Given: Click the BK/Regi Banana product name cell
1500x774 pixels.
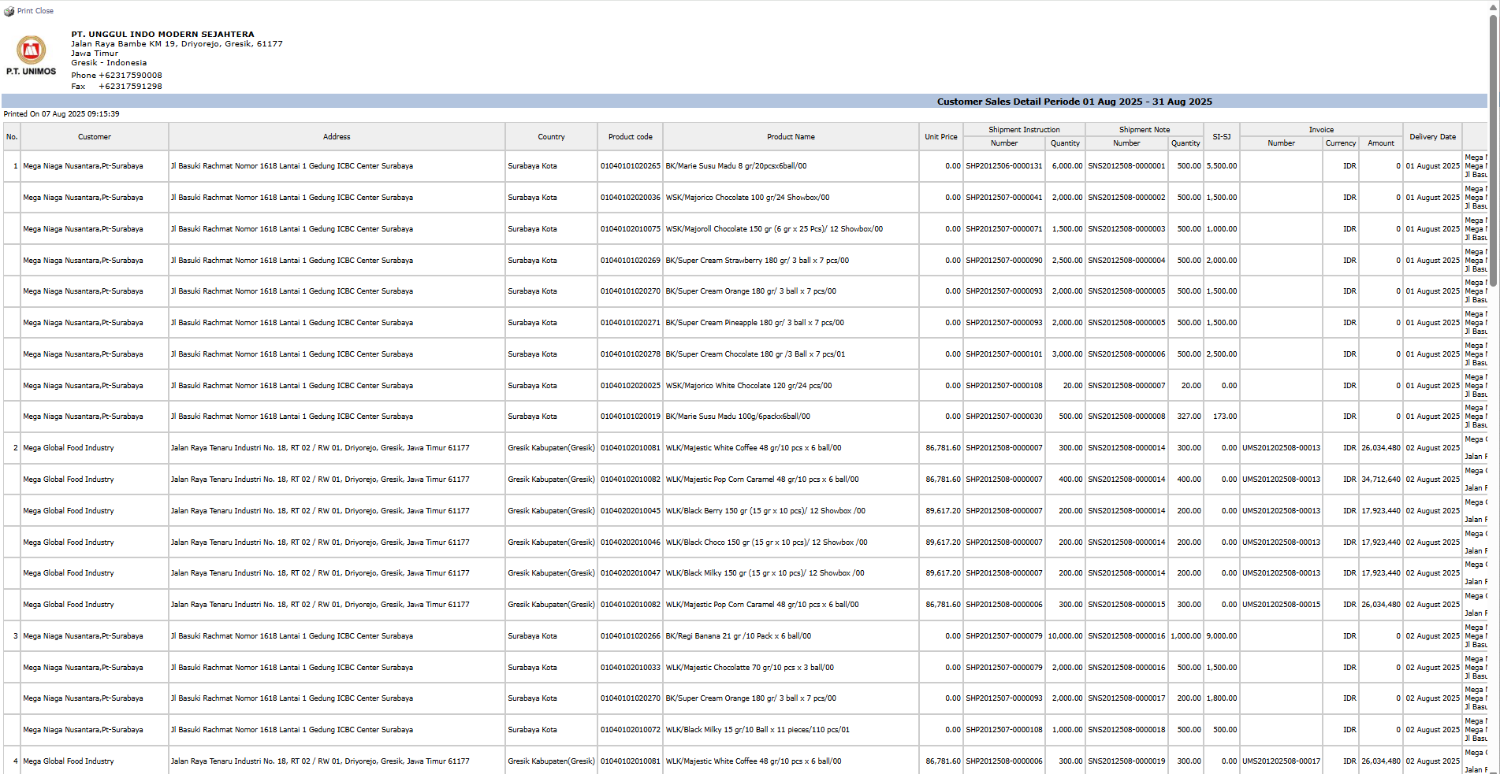Looking at the screenshot, I should coord(738,636).
